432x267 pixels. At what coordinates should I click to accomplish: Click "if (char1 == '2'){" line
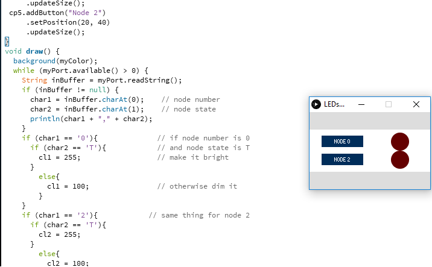(x=60, y=215)
